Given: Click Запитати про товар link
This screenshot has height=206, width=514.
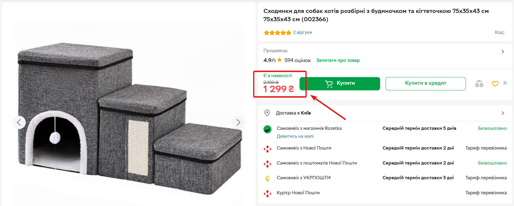Looking at the screenshot, I should tap(338, 60).
